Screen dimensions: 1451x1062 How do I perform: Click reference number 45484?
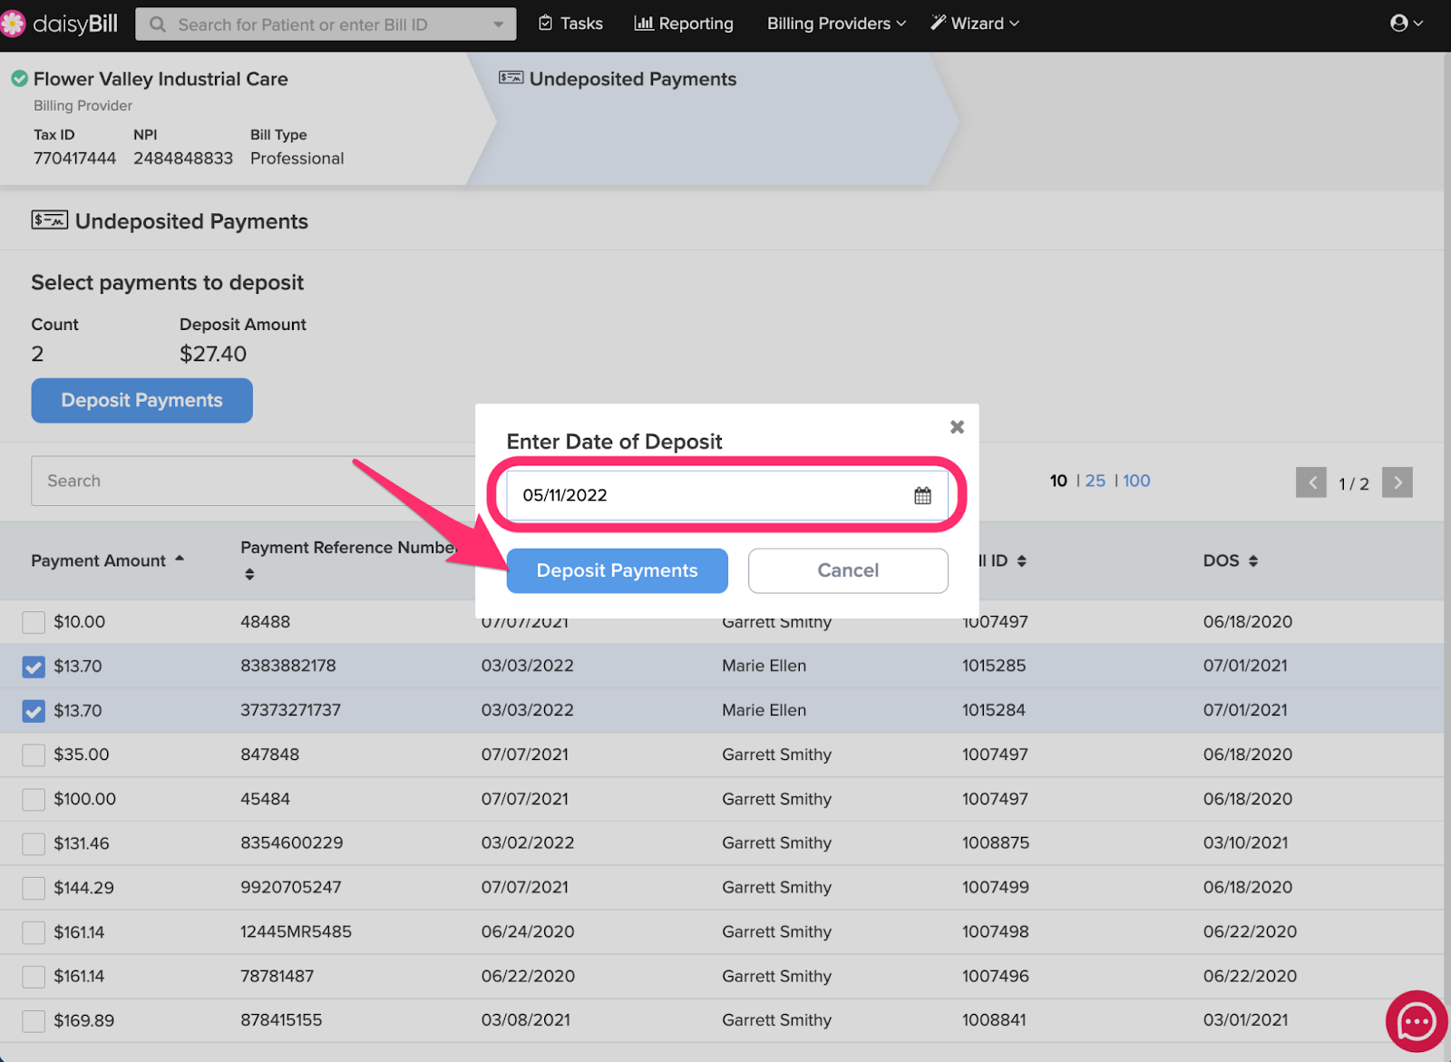click(266, 799)
